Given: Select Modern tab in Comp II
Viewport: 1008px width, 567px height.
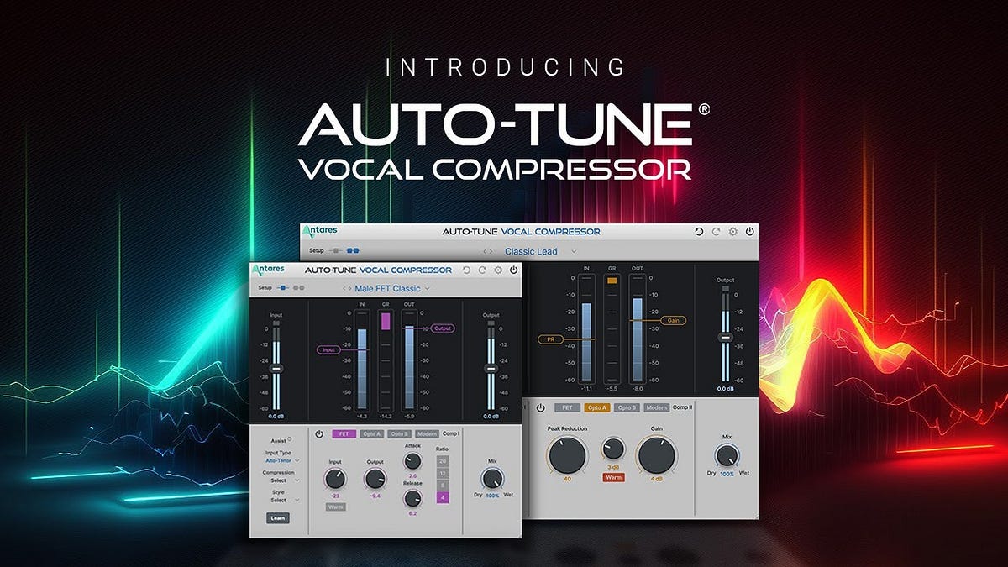Looking at the screenshot, I should (x=657, y=407).
